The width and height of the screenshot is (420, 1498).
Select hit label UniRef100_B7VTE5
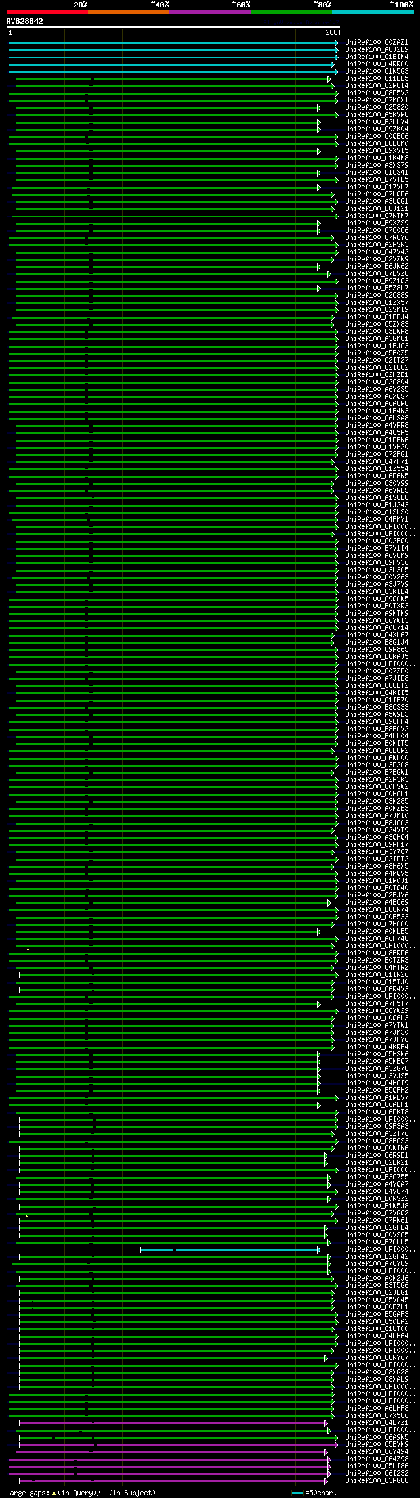click(377, 180)
